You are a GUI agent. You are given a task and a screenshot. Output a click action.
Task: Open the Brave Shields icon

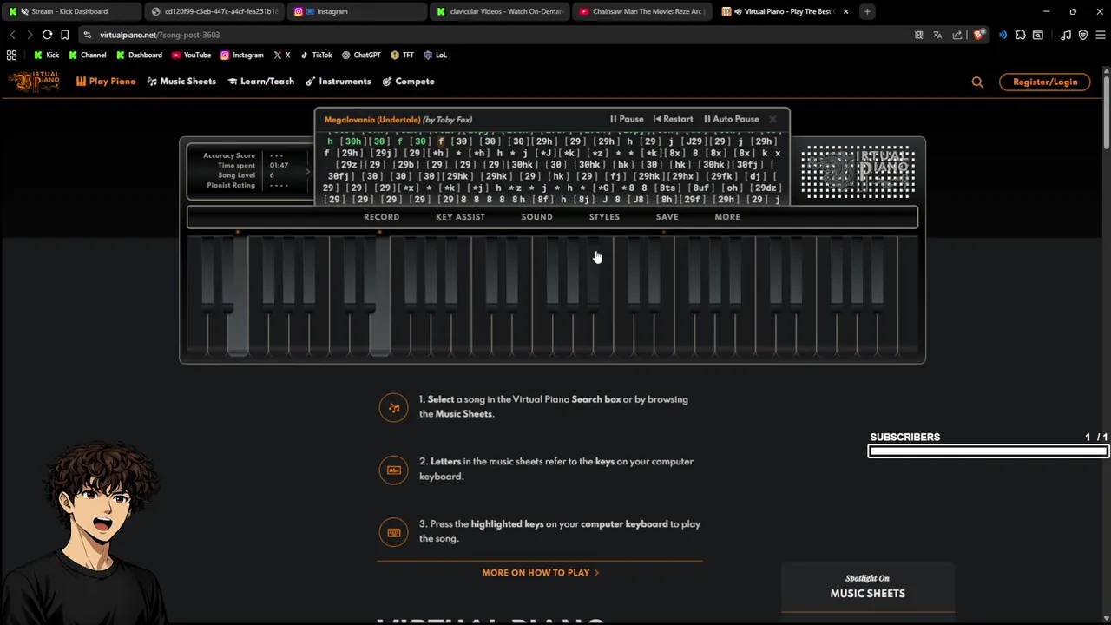point(979,35)
